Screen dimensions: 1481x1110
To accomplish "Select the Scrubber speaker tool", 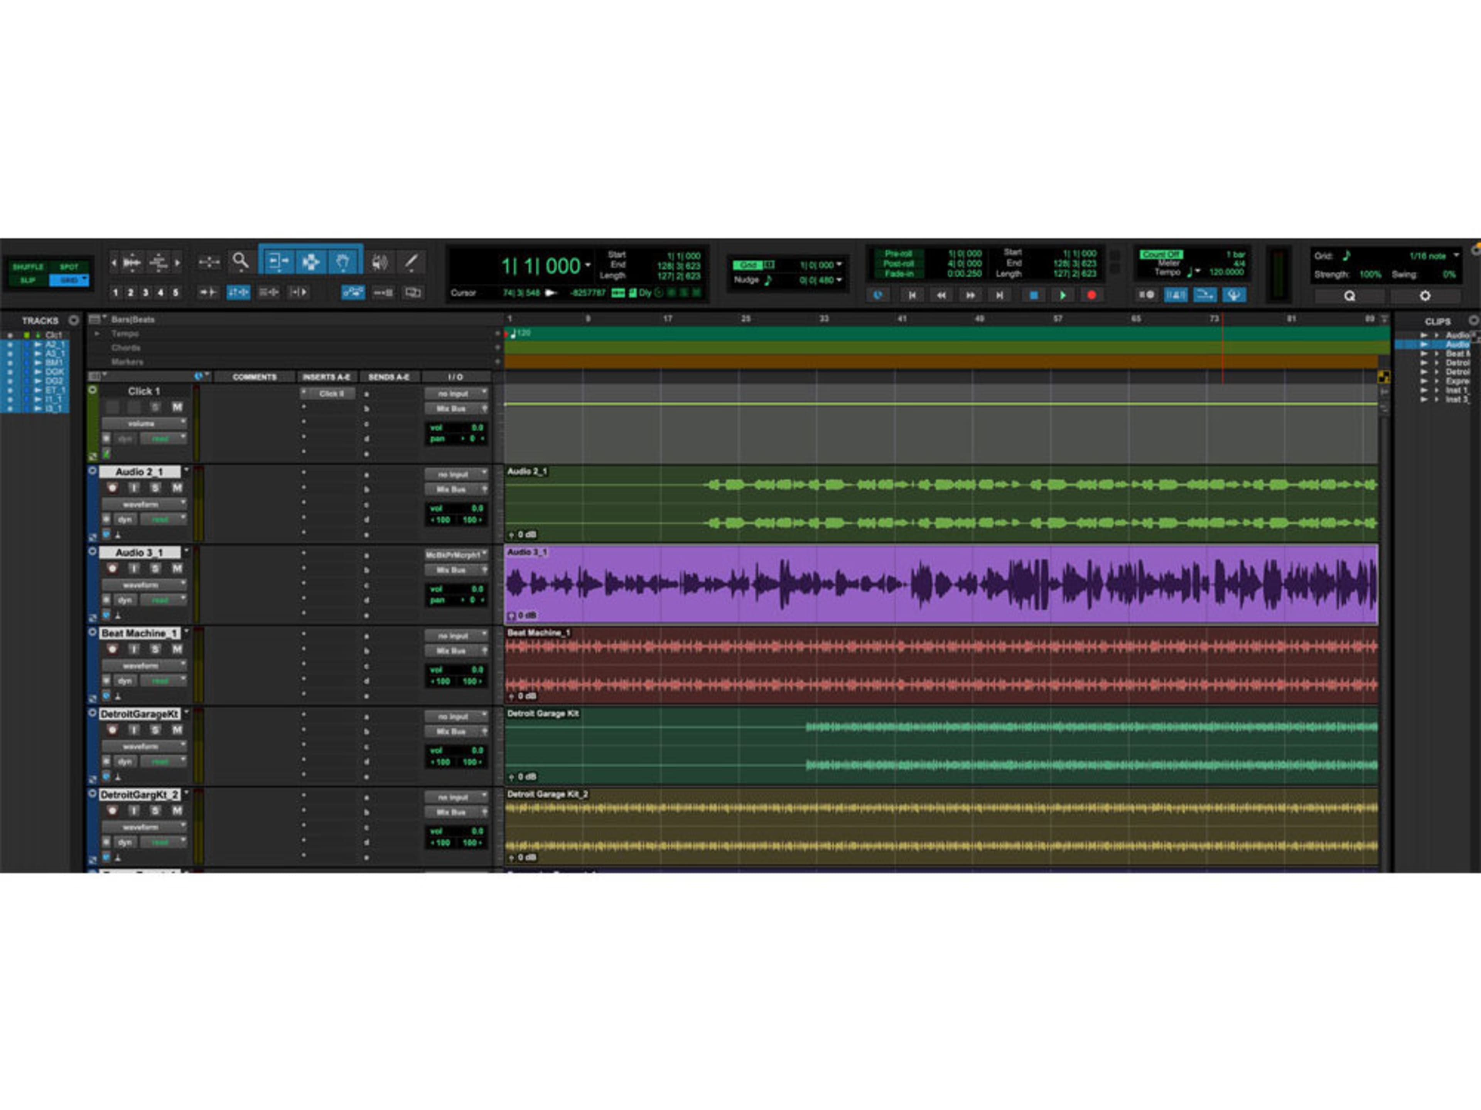I will pyautogui.click(x=379, y=262).
